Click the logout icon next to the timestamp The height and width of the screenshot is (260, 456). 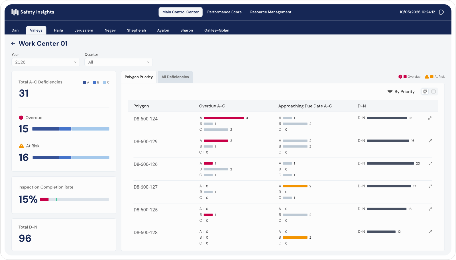[442, 12]
